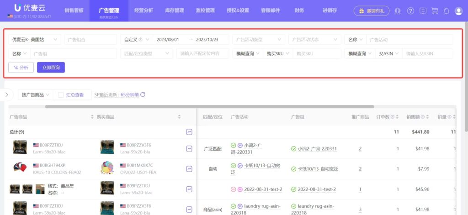
Task: Focus the 广告组合 input field
Action: coord(90,39)
